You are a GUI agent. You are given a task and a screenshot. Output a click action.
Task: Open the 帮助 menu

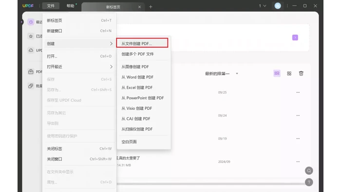point(71,6)
